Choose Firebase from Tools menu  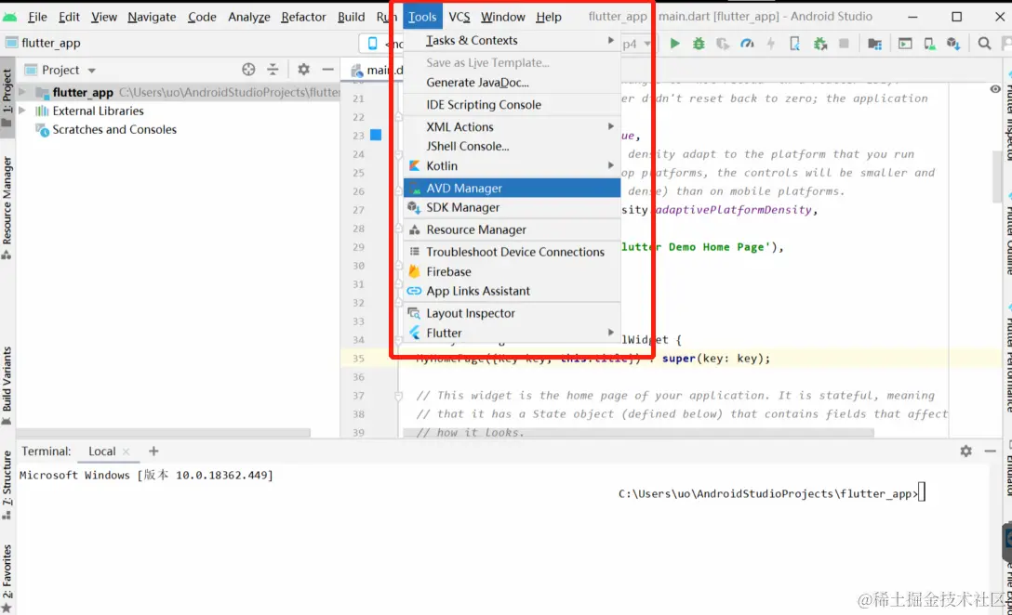[x=512, y=271]
